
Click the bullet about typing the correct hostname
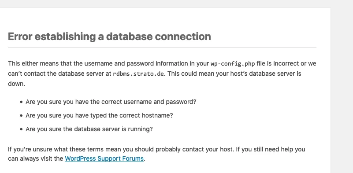coord(99,116)
